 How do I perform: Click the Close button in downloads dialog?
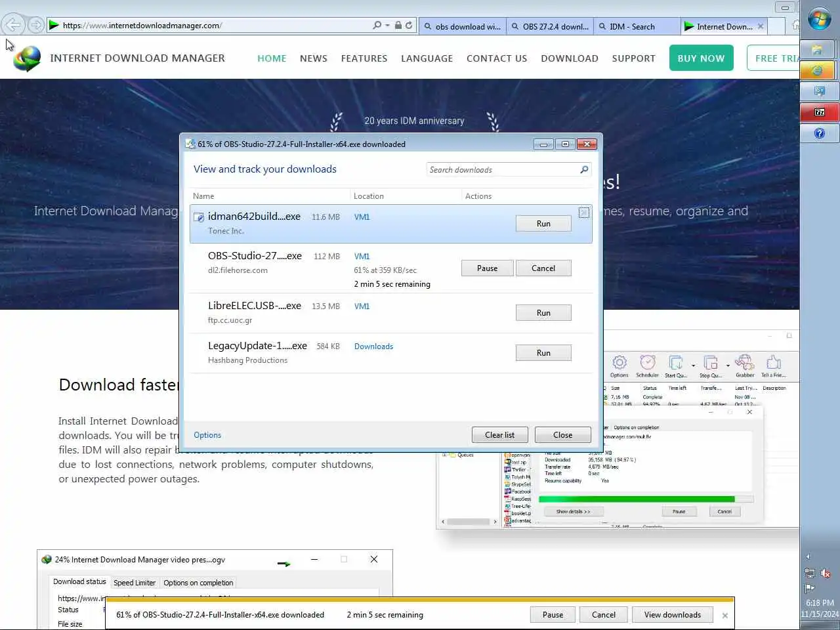[562, 435]
